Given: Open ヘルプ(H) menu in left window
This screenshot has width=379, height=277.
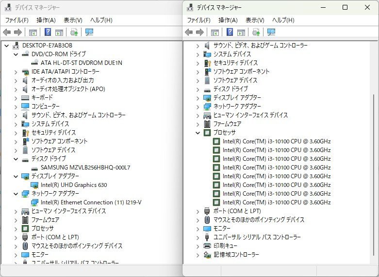Looking at the screenshot, I should point(101,20).
